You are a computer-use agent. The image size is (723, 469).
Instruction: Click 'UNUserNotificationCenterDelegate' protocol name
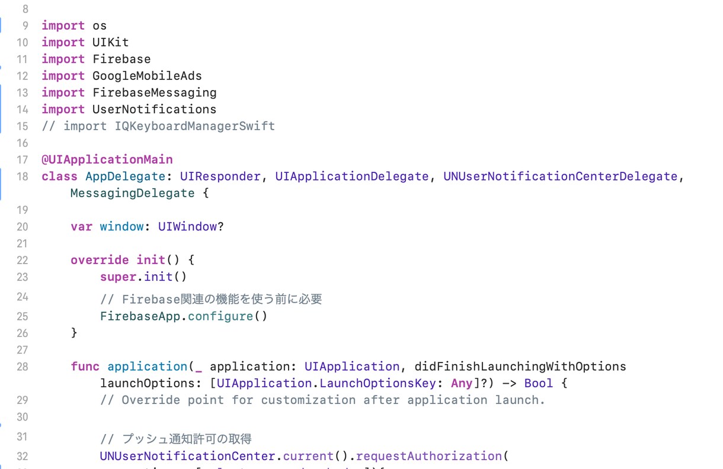coord(560,176)
